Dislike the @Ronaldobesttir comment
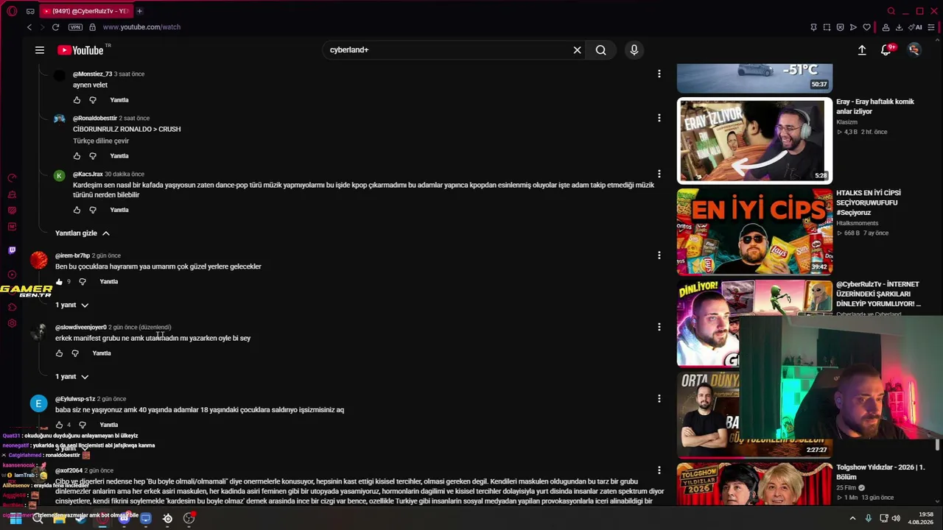Screen dimensions: 943x530 click(x=93, y=156)
